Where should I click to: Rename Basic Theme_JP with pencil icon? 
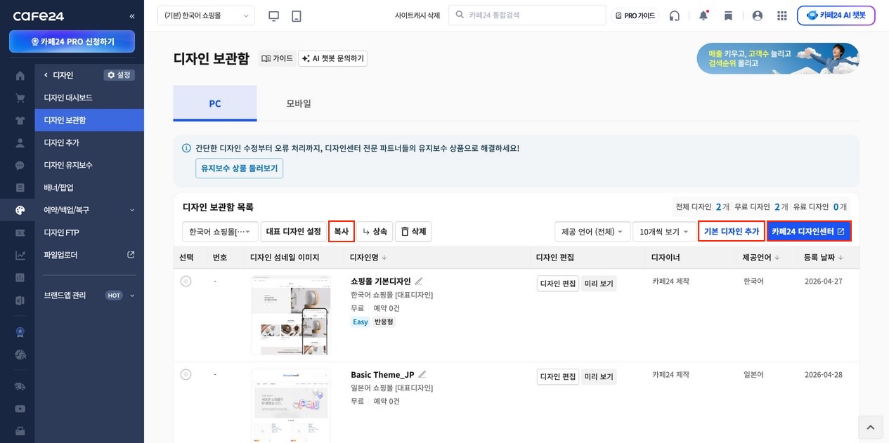tap(422, 374)
